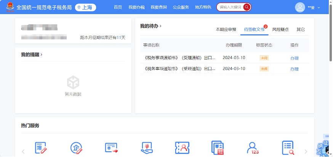333x157 pixels.
Task: Open the ticket with person service icon
Action: [182, 148]
